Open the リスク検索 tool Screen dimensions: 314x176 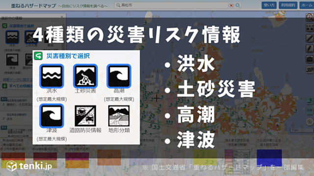click(x=310, y=28)
